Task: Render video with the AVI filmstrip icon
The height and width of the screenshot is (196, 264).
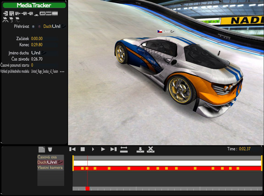Action: coord(43,13)
